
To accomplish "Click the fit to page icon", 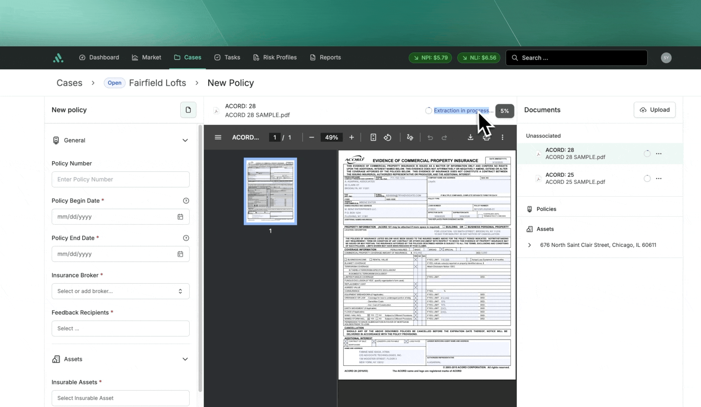I will (x=373, y=138).
